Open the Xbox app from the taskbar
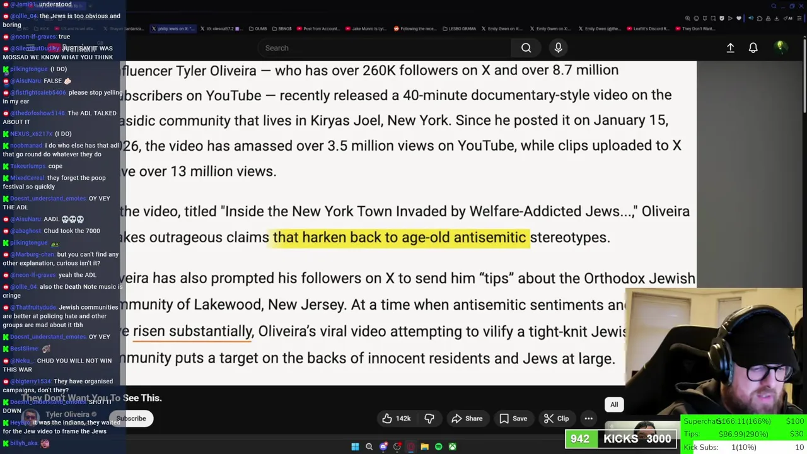The image size is (807, 454). 452,446
